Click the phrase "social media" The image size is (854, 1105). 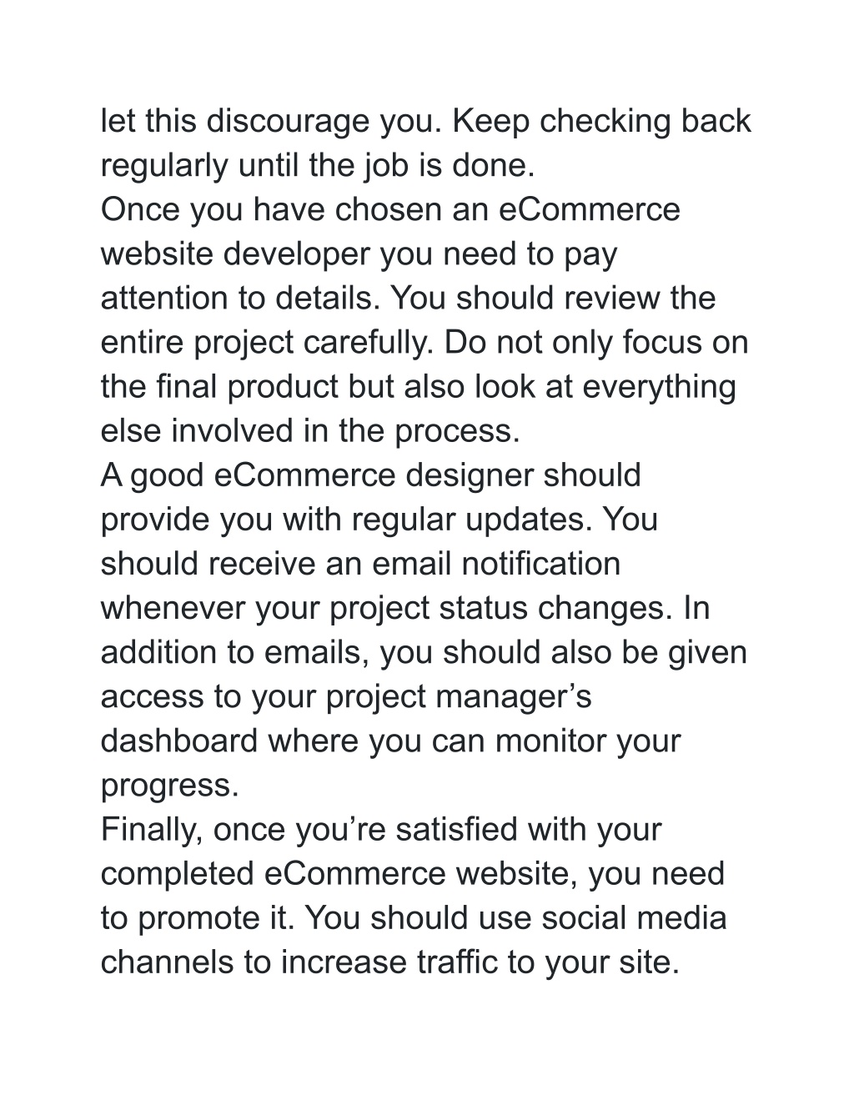(634, 918)
